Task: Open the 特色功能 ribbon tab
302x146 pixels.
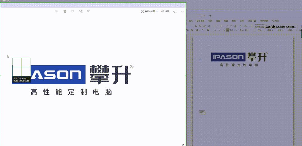Action: (264, 21)
